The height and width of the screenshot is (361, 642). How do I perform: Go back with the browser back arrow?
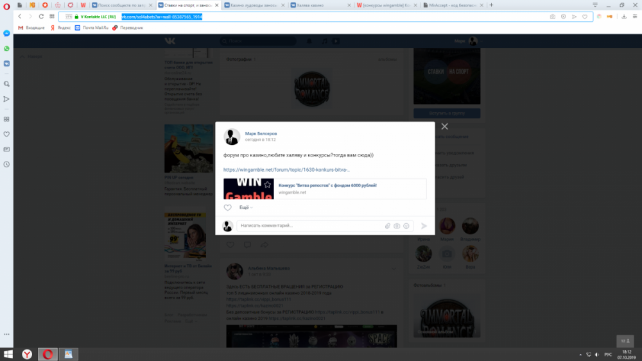[x=20, y=17]
